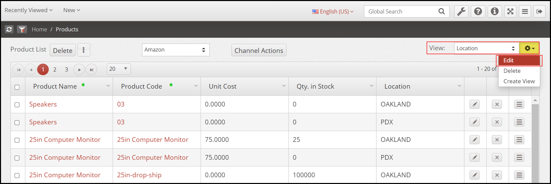Expand Product Code column menu arrow
This screenshot has width=551, height=184.
coord(196,86)
